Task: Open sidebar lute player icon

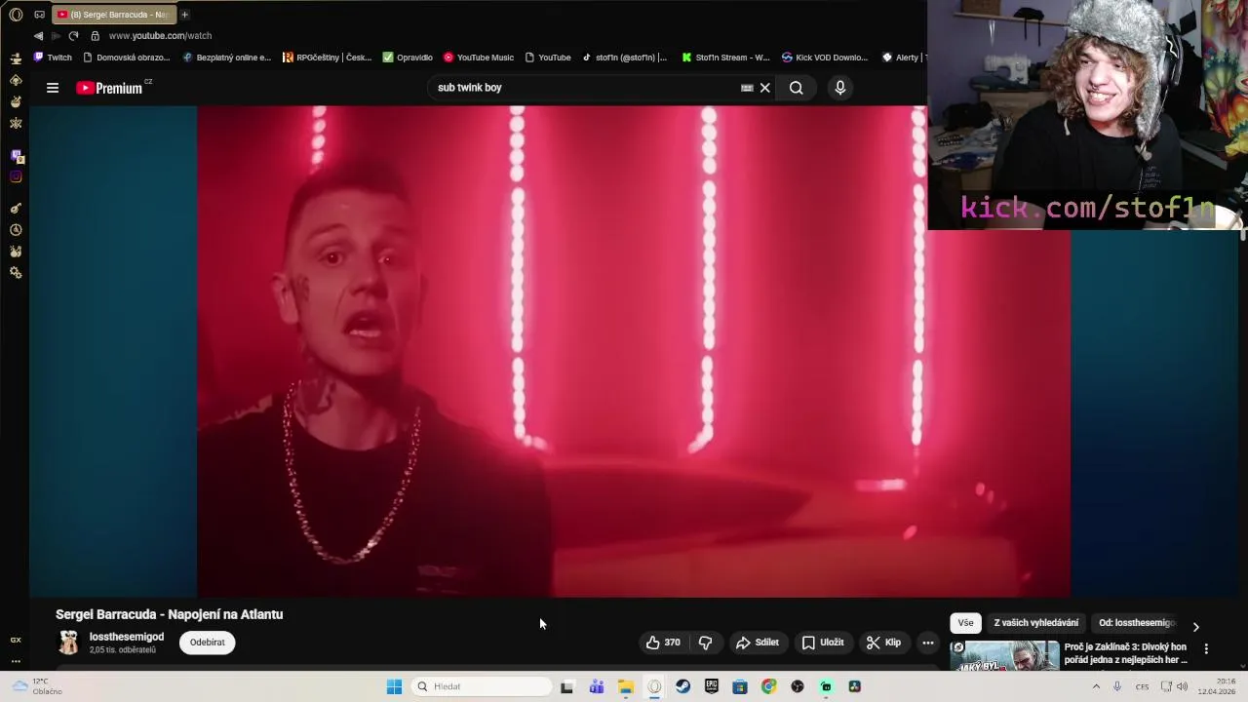Action: [x=16, y=208]
